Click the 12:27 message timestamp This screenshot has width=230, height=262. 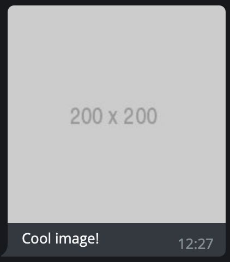196,244
